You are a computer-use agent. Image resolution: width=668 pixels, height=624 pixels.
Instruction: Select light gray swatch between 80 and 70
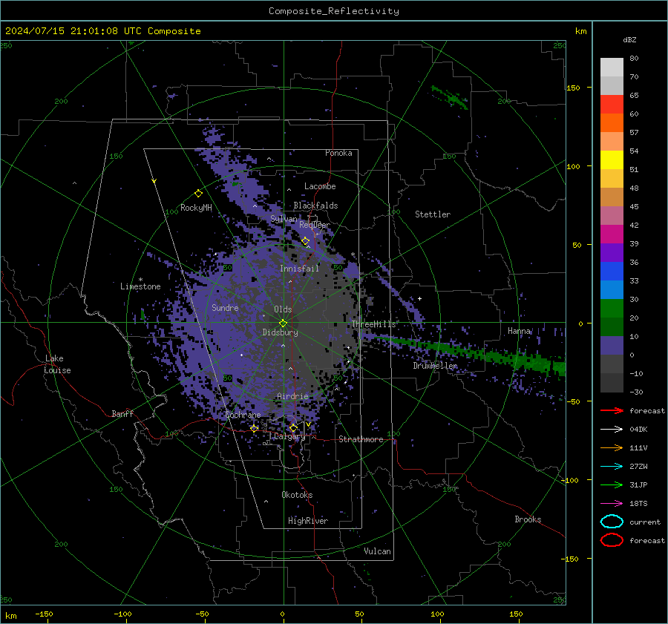(612, 68)
